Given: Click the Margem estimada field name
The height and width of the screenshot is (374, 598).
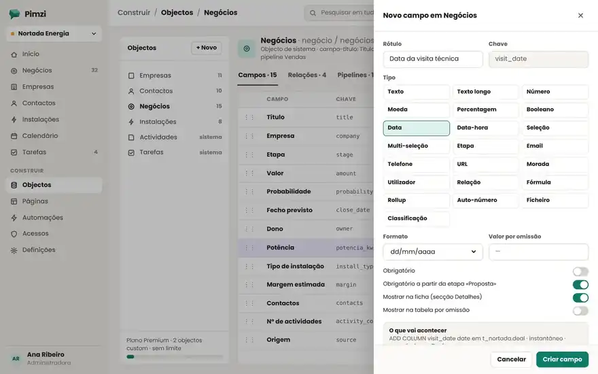Looking at the screenshot, I should tap(296, 285).
